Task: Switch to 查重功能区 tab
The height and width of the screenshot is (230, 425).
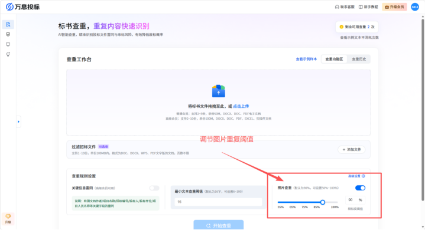Action: click(x=334, y=59)
